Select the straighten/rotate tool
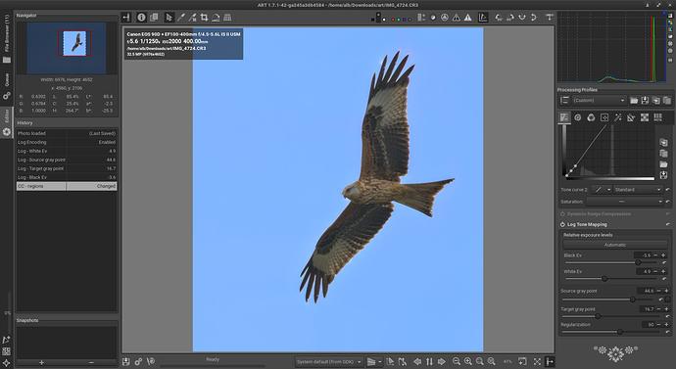676x369 pixels. tap(216, 18)
